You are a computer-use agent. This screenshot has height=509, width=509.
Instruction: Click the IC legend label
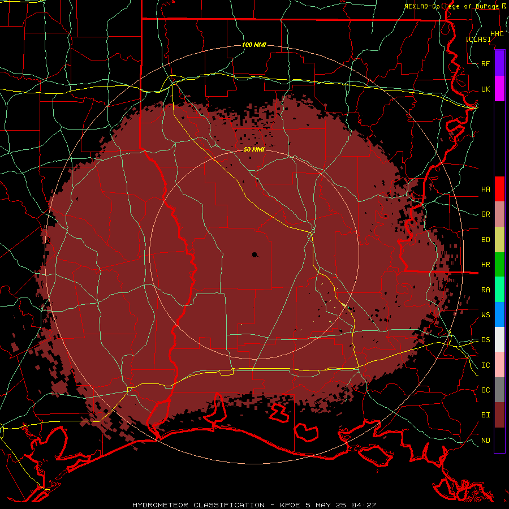point(485,365)
